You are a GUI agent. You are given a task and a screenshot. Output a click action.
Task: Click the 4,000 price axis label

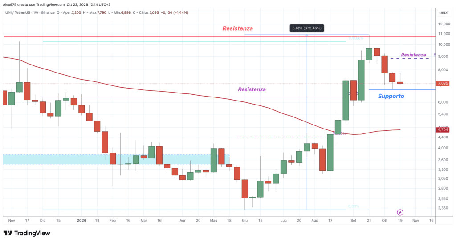coord(443,148)
